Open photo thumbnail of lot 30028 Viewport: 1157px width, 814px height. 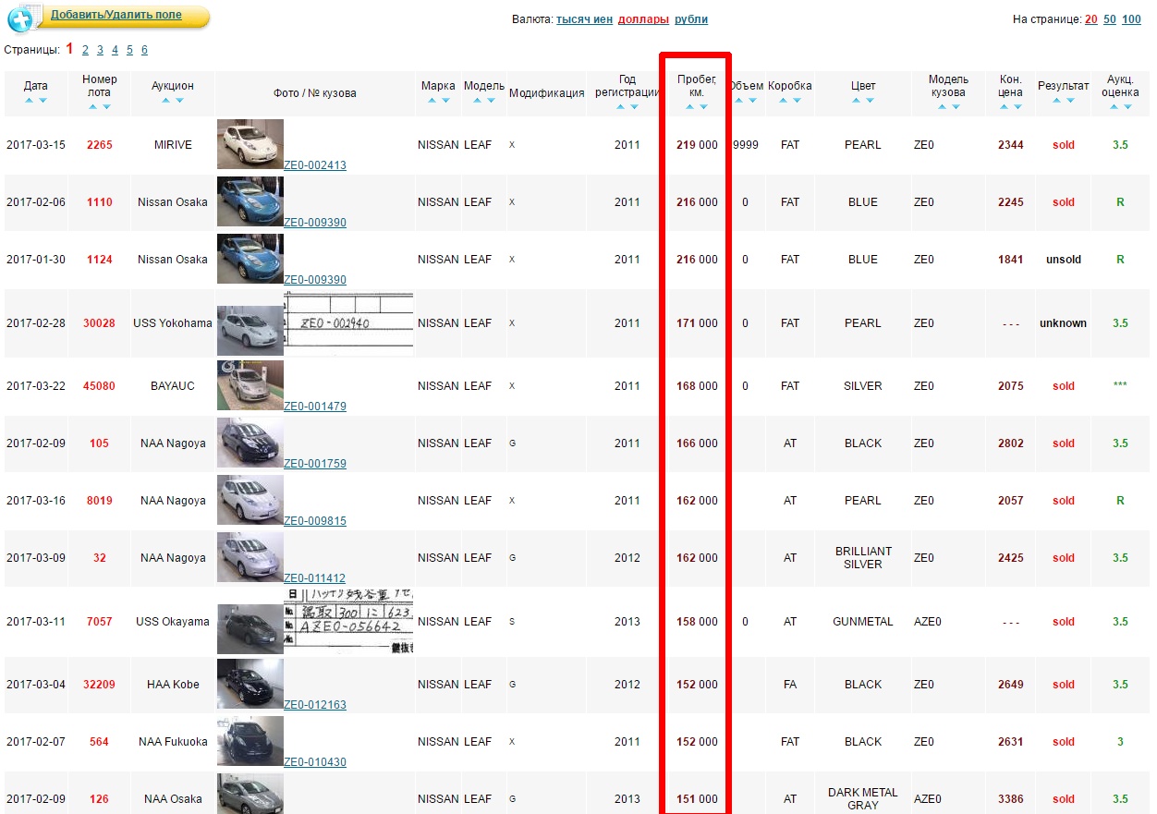(250, 331)
